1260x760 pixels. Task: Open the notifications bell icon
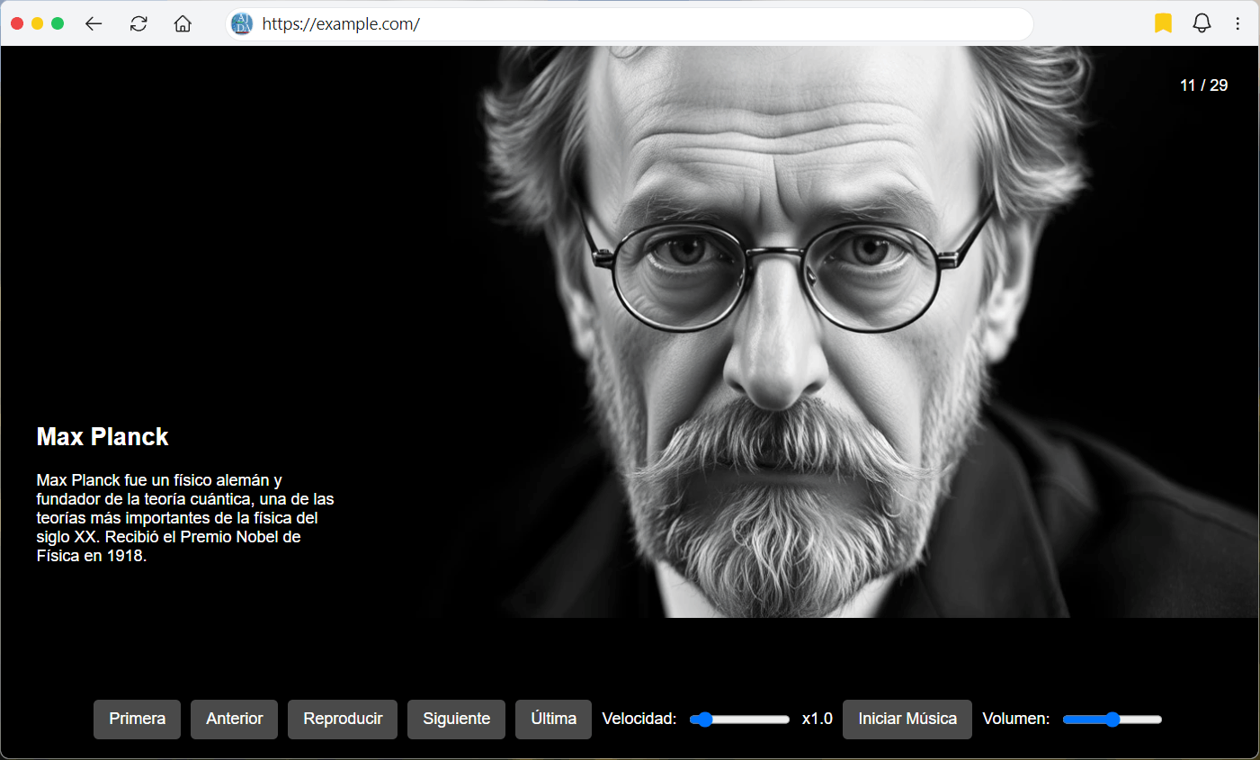tap(1202, 24)
